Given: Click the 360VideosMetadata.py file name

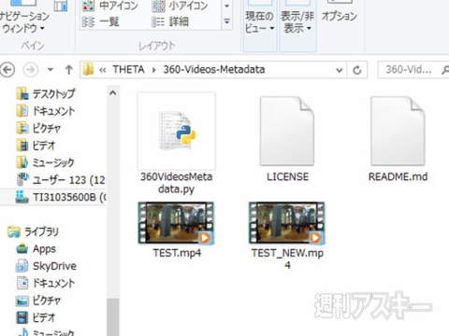Looking at the screenshot, I should [x=177, y=183].
